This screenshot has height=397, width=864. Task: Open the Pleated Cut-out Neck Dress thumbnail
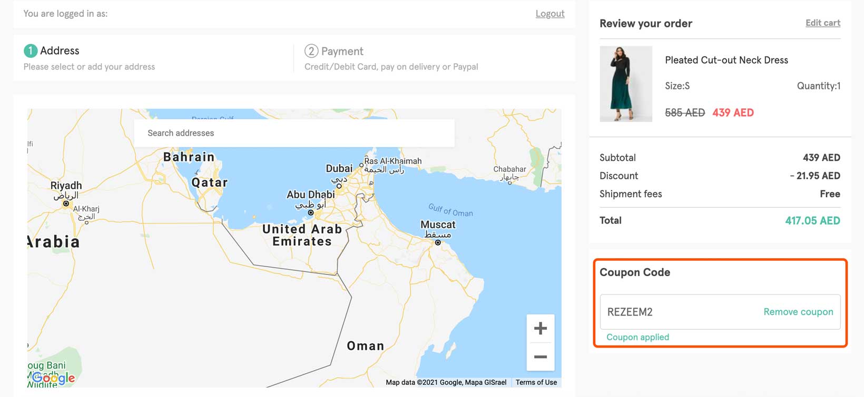click(x=626, y=84)
